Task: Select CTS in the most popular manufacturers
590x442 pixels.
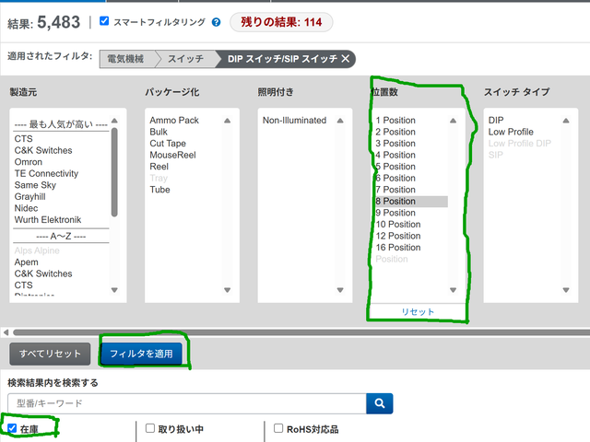Action: (23, 139)
